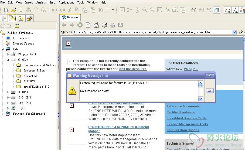Click the Browser tab
Viewport: 245px width, 150px height.
(70, 17)
